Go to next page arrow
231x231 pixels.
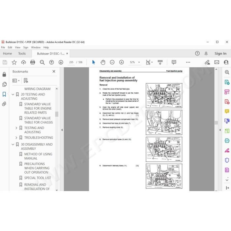(61, 62)
